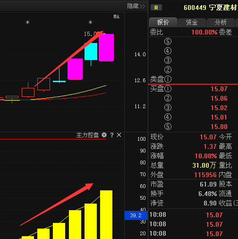Click the first asterisk marker on chart
This screenshot has width=238, height=239.
tap(27, 22)
